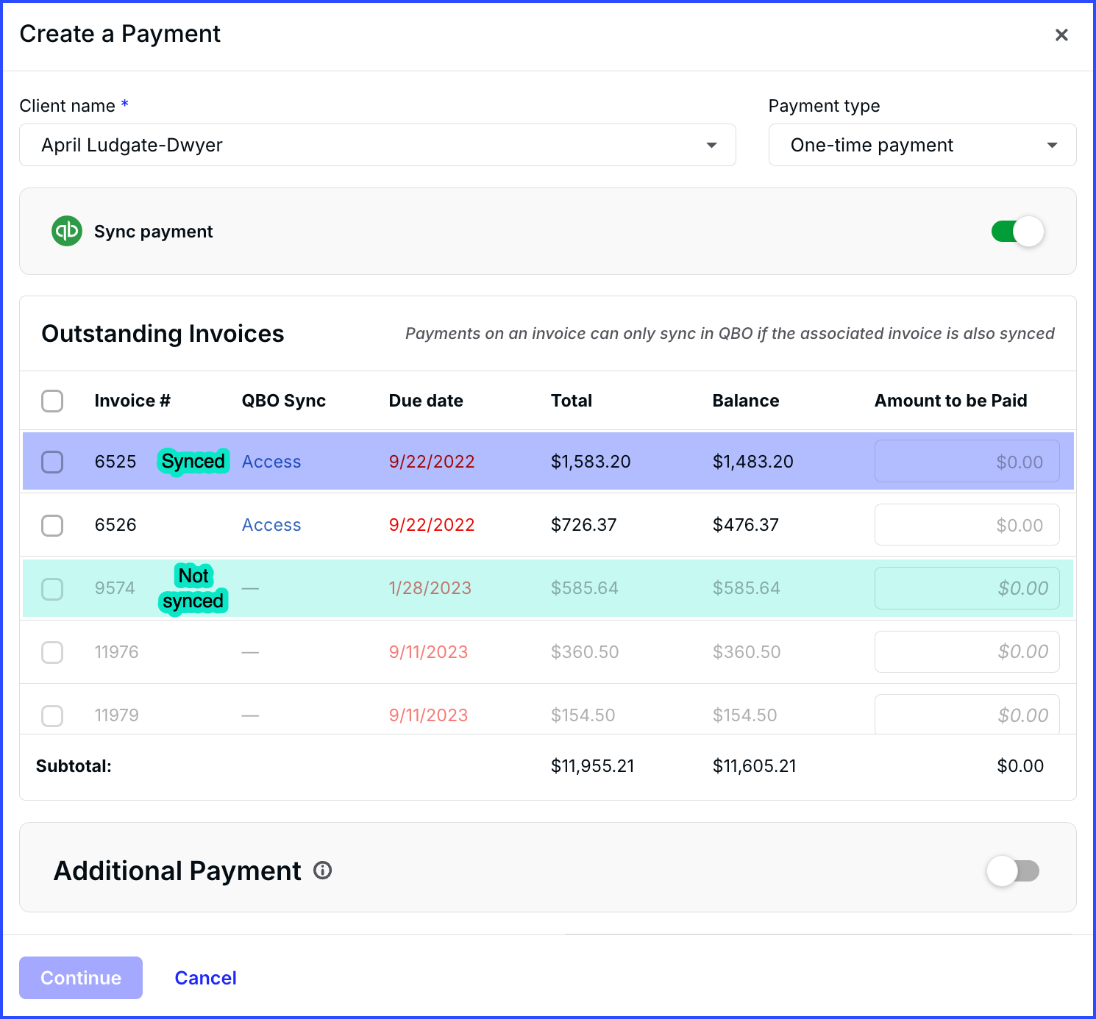Click the $726.37 total cell
This screenshot has width=1096, height=1019.
tap(584, 525)
